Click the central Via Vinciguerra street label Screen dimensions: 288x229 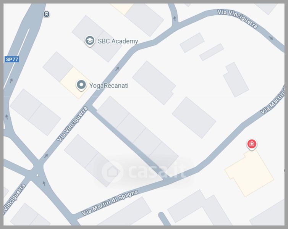tap(72, 124)
